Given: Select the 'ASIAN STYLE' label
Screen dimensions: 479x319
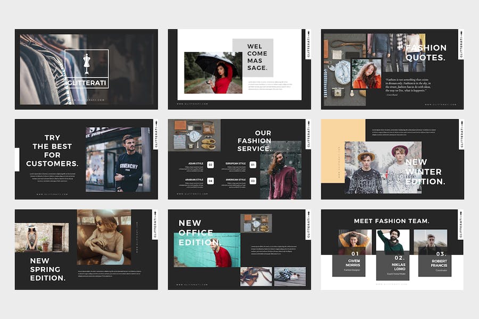Looking at the screenshot, I should point(196,164).
